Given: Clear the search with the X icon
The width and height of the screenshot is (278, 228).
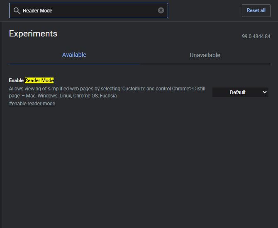Looking at the screenshot, I should 161,10.
